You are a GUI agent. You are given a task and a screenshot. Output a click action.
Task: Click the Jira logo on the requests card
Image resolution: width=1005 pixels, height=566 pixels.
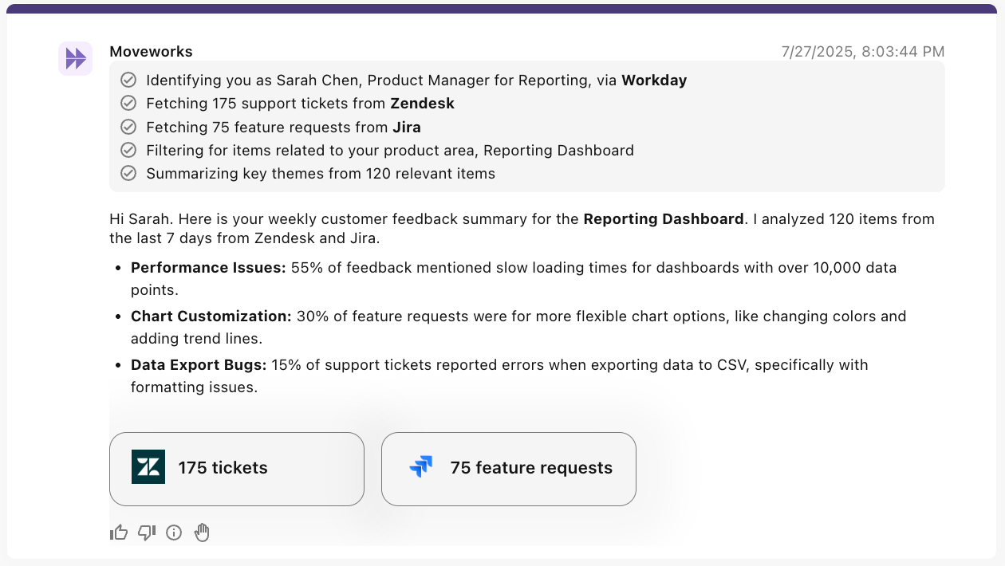pyautogui.click(x=420, y=468)
